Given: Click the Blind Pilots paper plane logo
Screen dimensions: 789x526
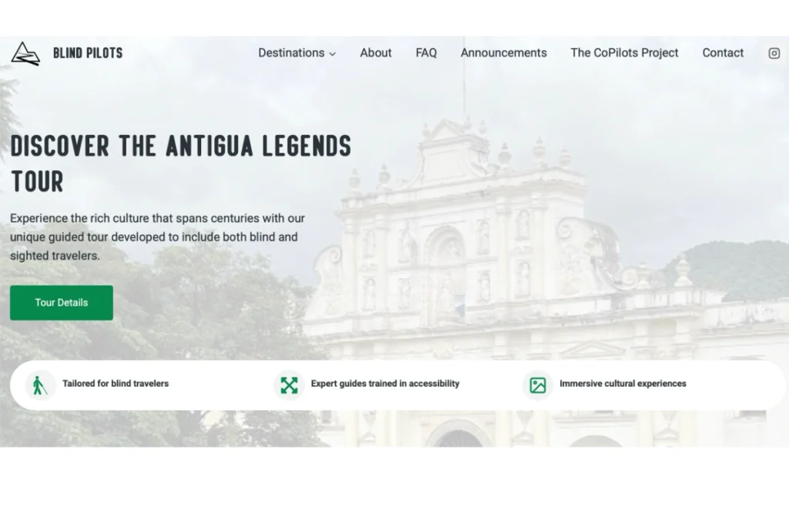Looking at the screenshot, I should (25, 53).
